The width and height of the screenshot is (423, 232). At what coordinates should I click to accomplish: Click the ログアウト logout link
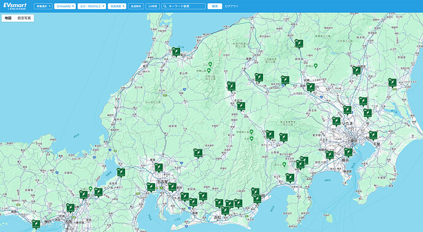pos(232,6)
